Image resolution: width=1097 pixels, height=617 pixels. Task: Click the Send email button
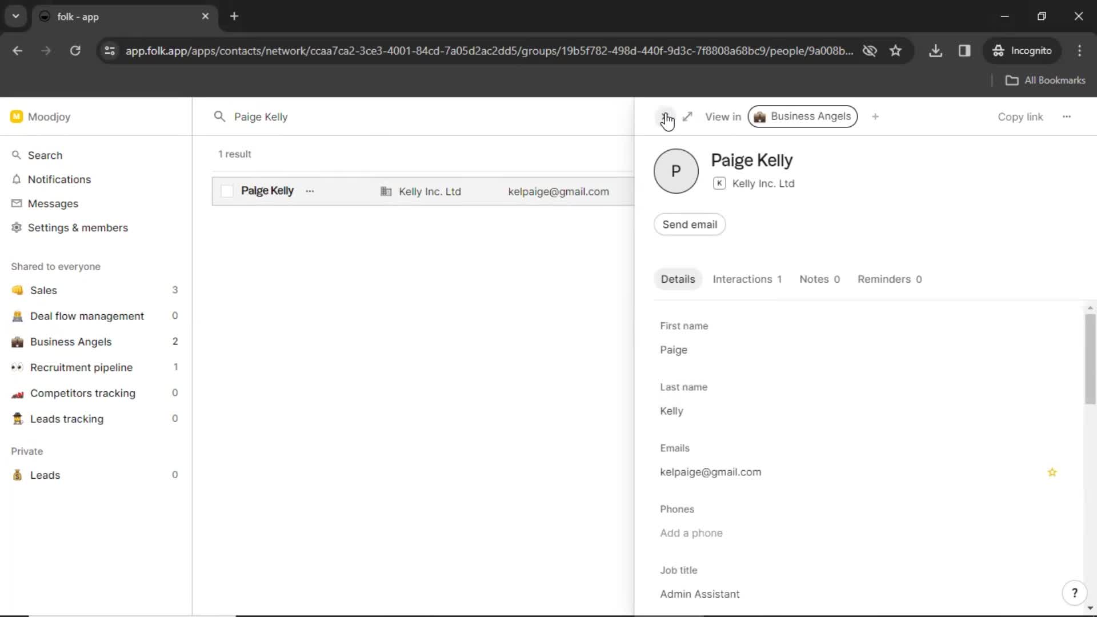point(690,225)
